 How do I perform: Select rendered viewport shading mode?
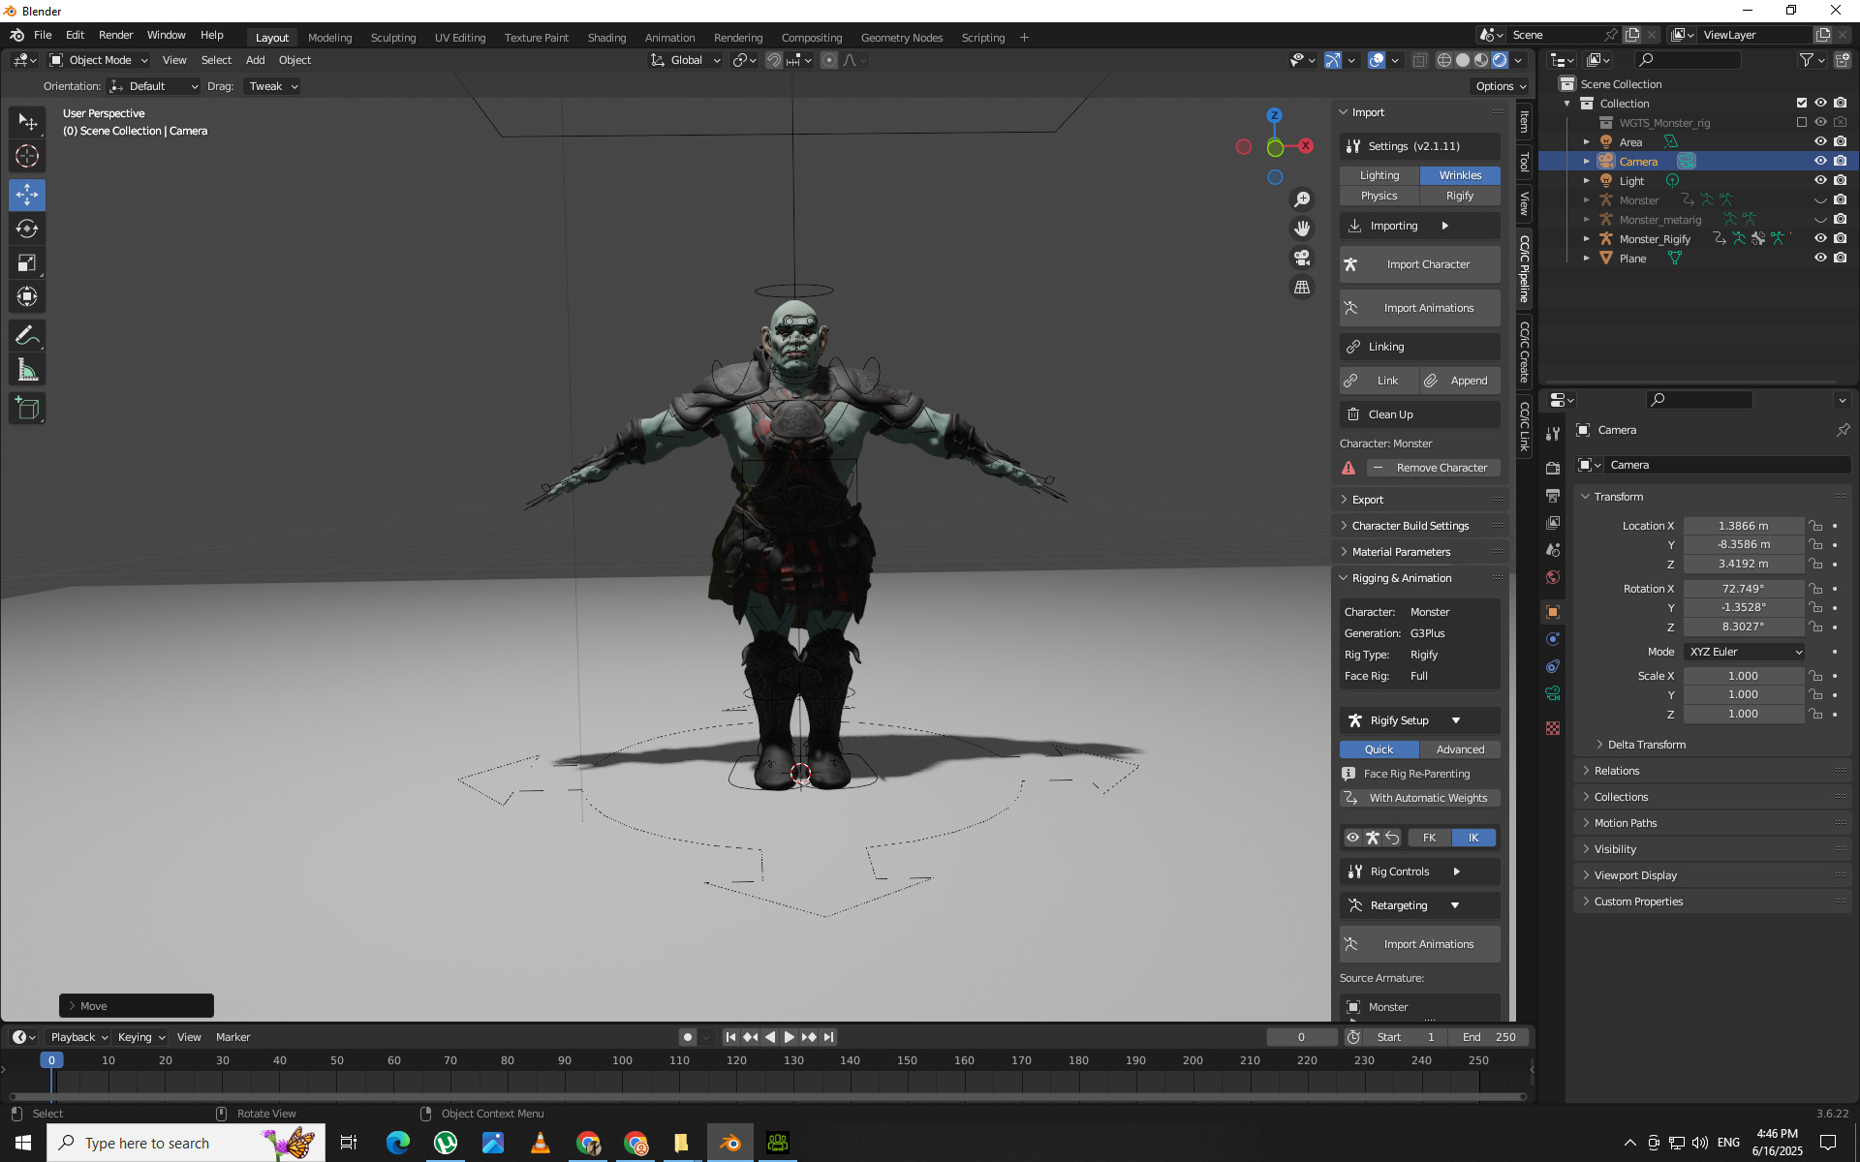(x=1500, y=60)
